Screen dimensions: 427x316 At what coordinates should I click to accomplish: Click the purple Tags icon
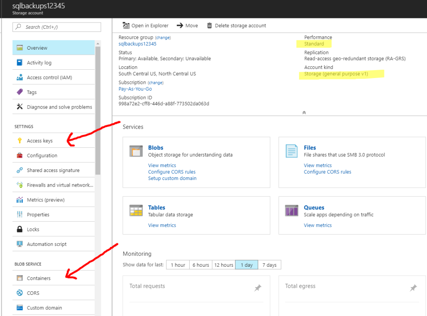click(x=20, y=92)
